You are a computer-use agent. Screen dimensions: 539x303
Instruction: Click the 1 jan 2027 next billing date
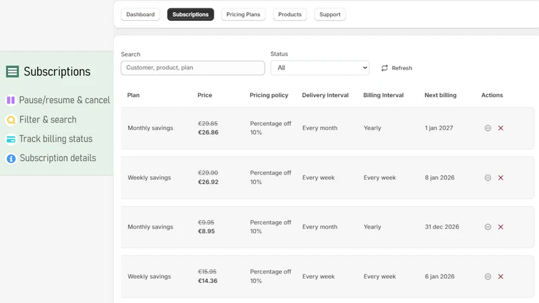(x=439, y=128)
